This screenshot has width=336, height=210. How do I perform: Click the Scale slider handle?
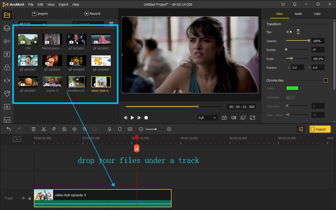click(292, 58)
